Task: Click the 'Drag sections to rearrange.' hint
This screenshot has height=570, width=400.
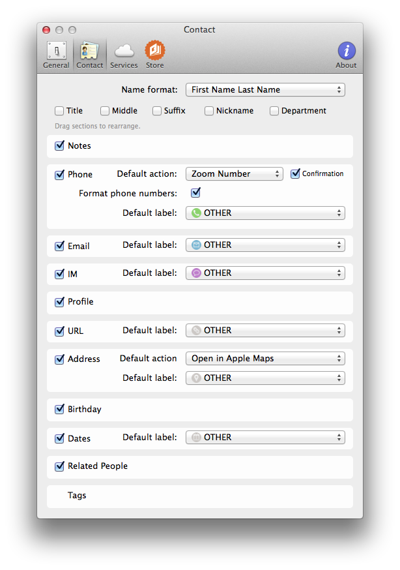Action: [97, 126]
